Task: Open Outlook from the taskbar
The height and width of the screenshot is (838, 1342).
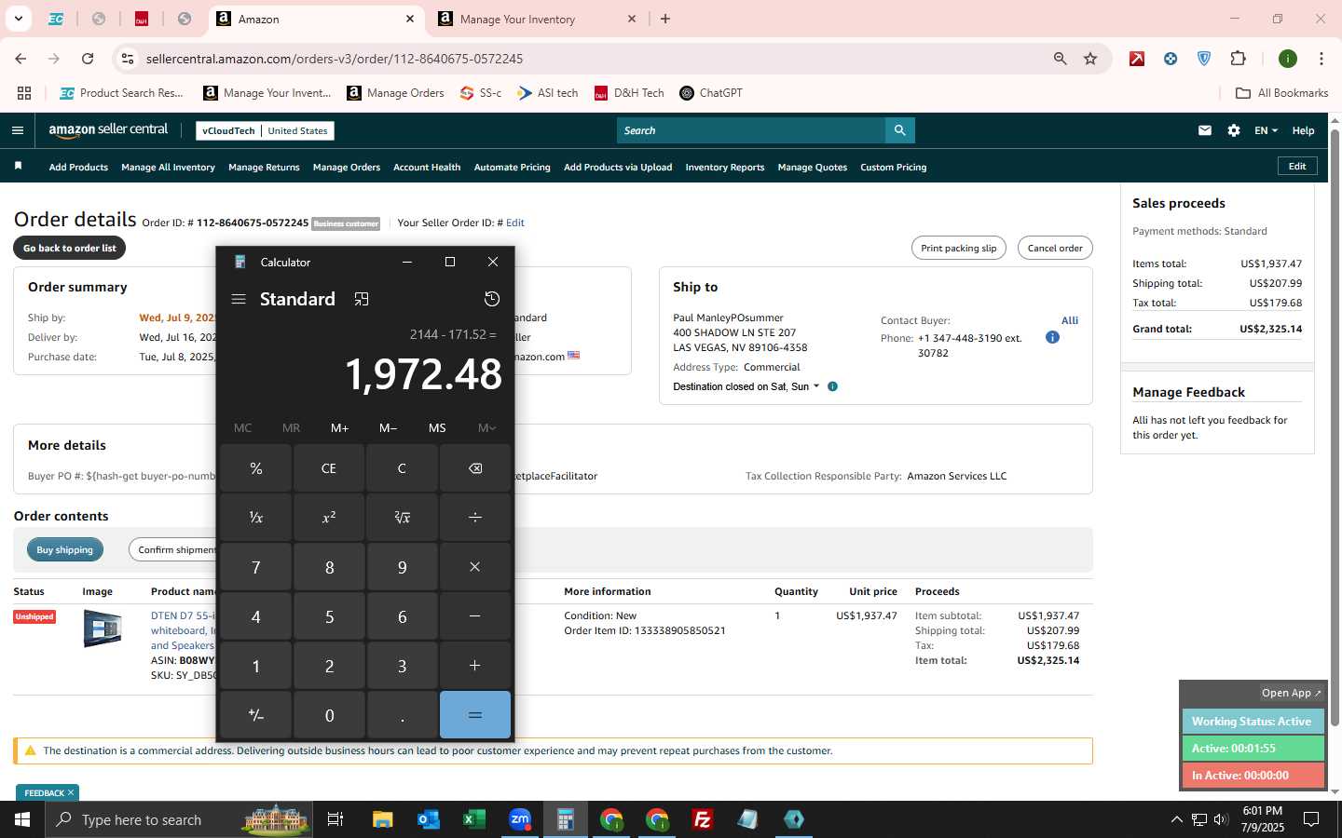Action: point(428,819)
